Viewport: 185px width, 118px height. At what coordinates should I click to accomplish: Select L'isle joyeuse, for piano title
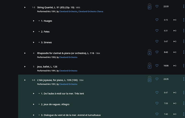tap(57, 80)
